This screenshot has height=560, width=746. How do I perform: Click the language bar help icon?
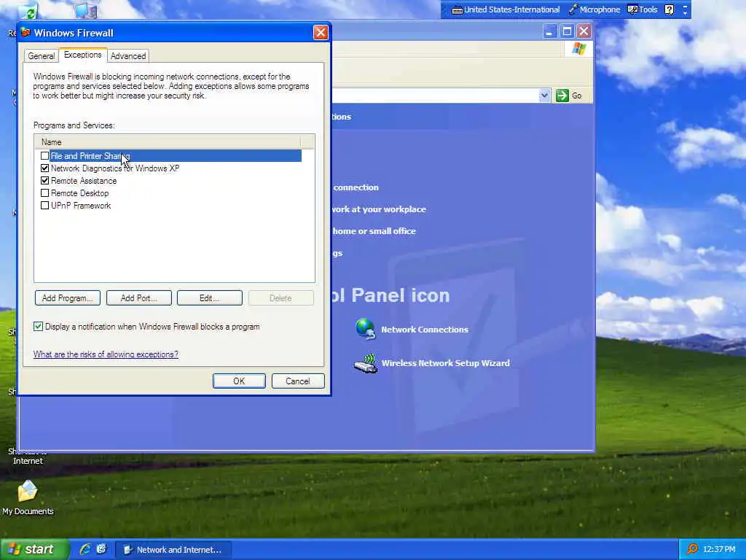pyautogui.click(x=670, y=9)
